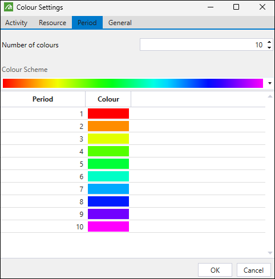This screenshot has height=279, width=275.
Task: Open the magenta swatch for period 10
Action: pos(108,227)
